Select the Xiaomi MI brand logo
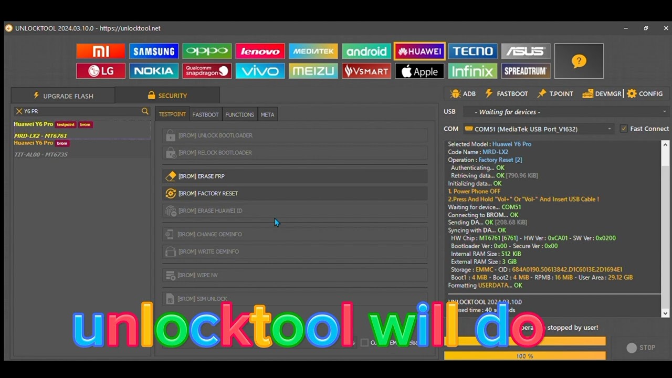This screenshot has height=378, width=672. (x=101, y=51)
